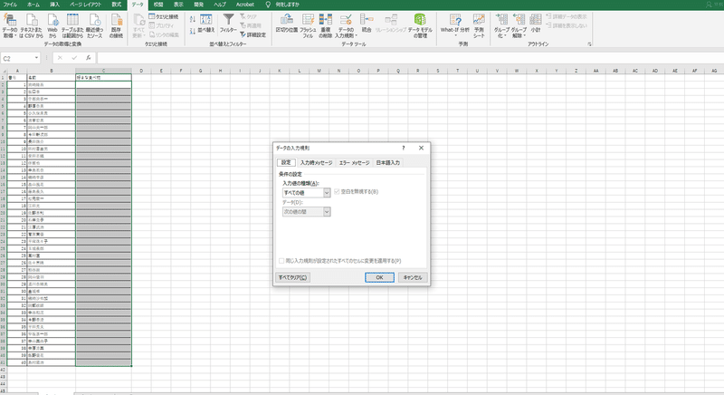Switch to 入力時メッセージ tab
Image resolution: width=724 pixels, height=395 pixels.
point(316,162)
